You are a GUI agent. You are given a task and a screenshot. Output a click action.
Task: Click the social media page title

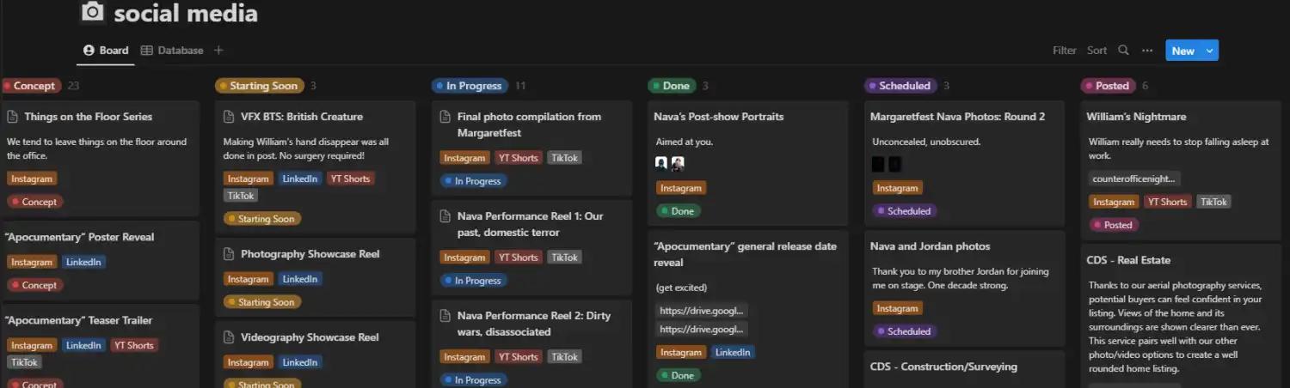pos(186,13)
